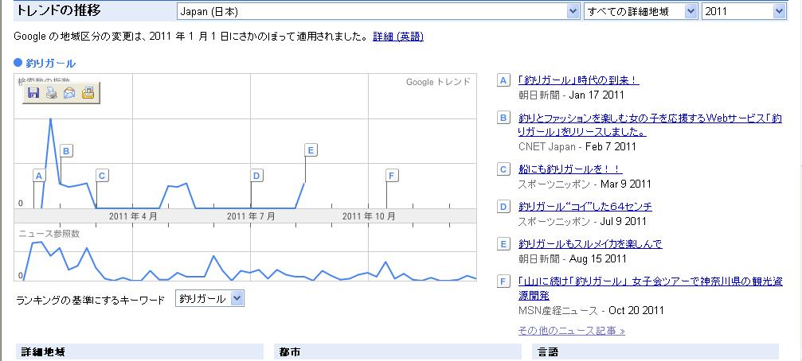Click news list badge E
The image size is (802, 361).
click(x=503, y=244)
